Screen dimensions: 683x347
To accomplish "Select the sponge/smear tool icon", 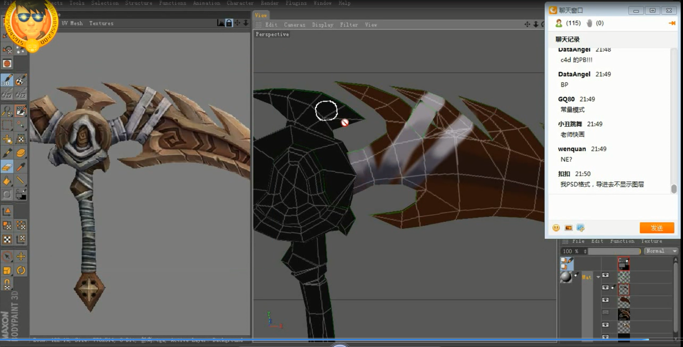I will pos(21,152).
